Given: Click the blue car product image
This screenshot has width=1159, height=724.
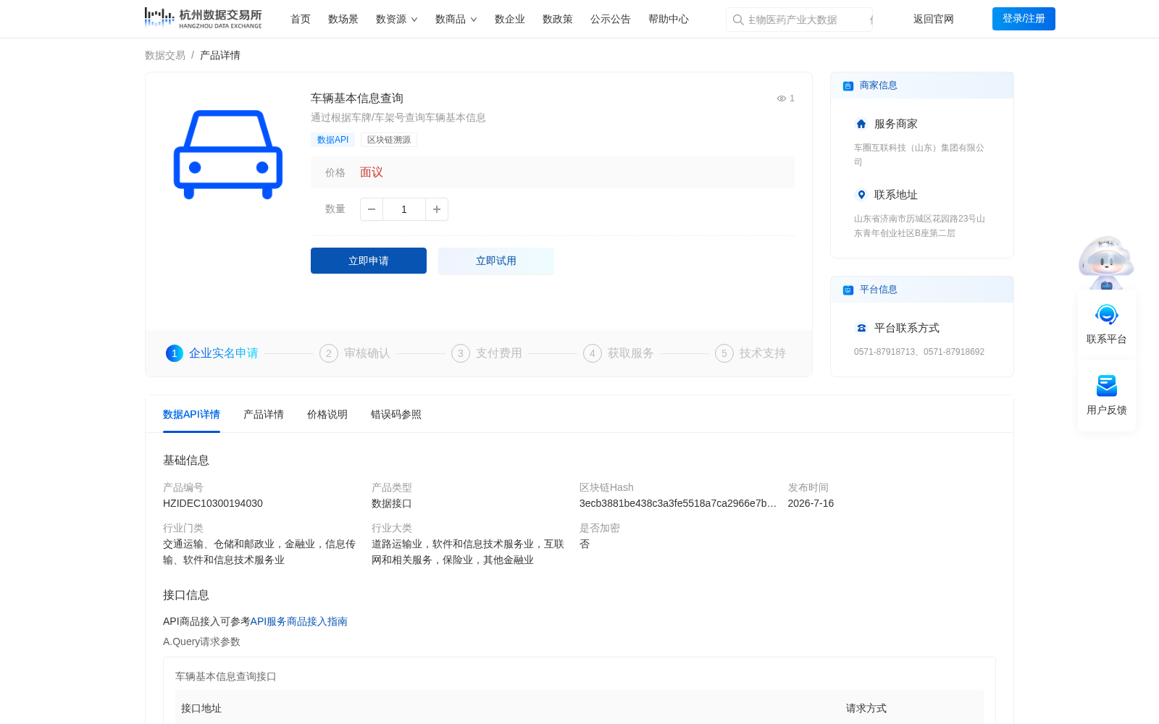Looking at the screenshot, I should [228, 154].
